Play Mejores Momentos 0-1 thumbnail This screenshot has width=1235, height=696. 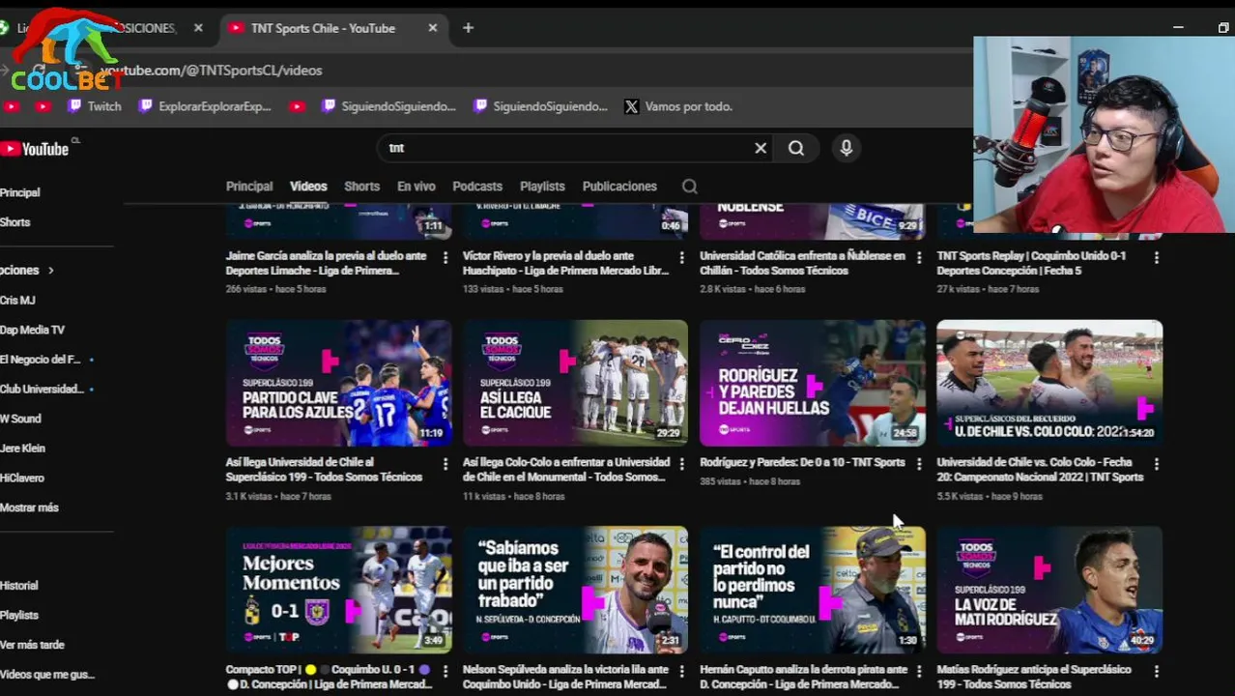[x=338, y=590]
